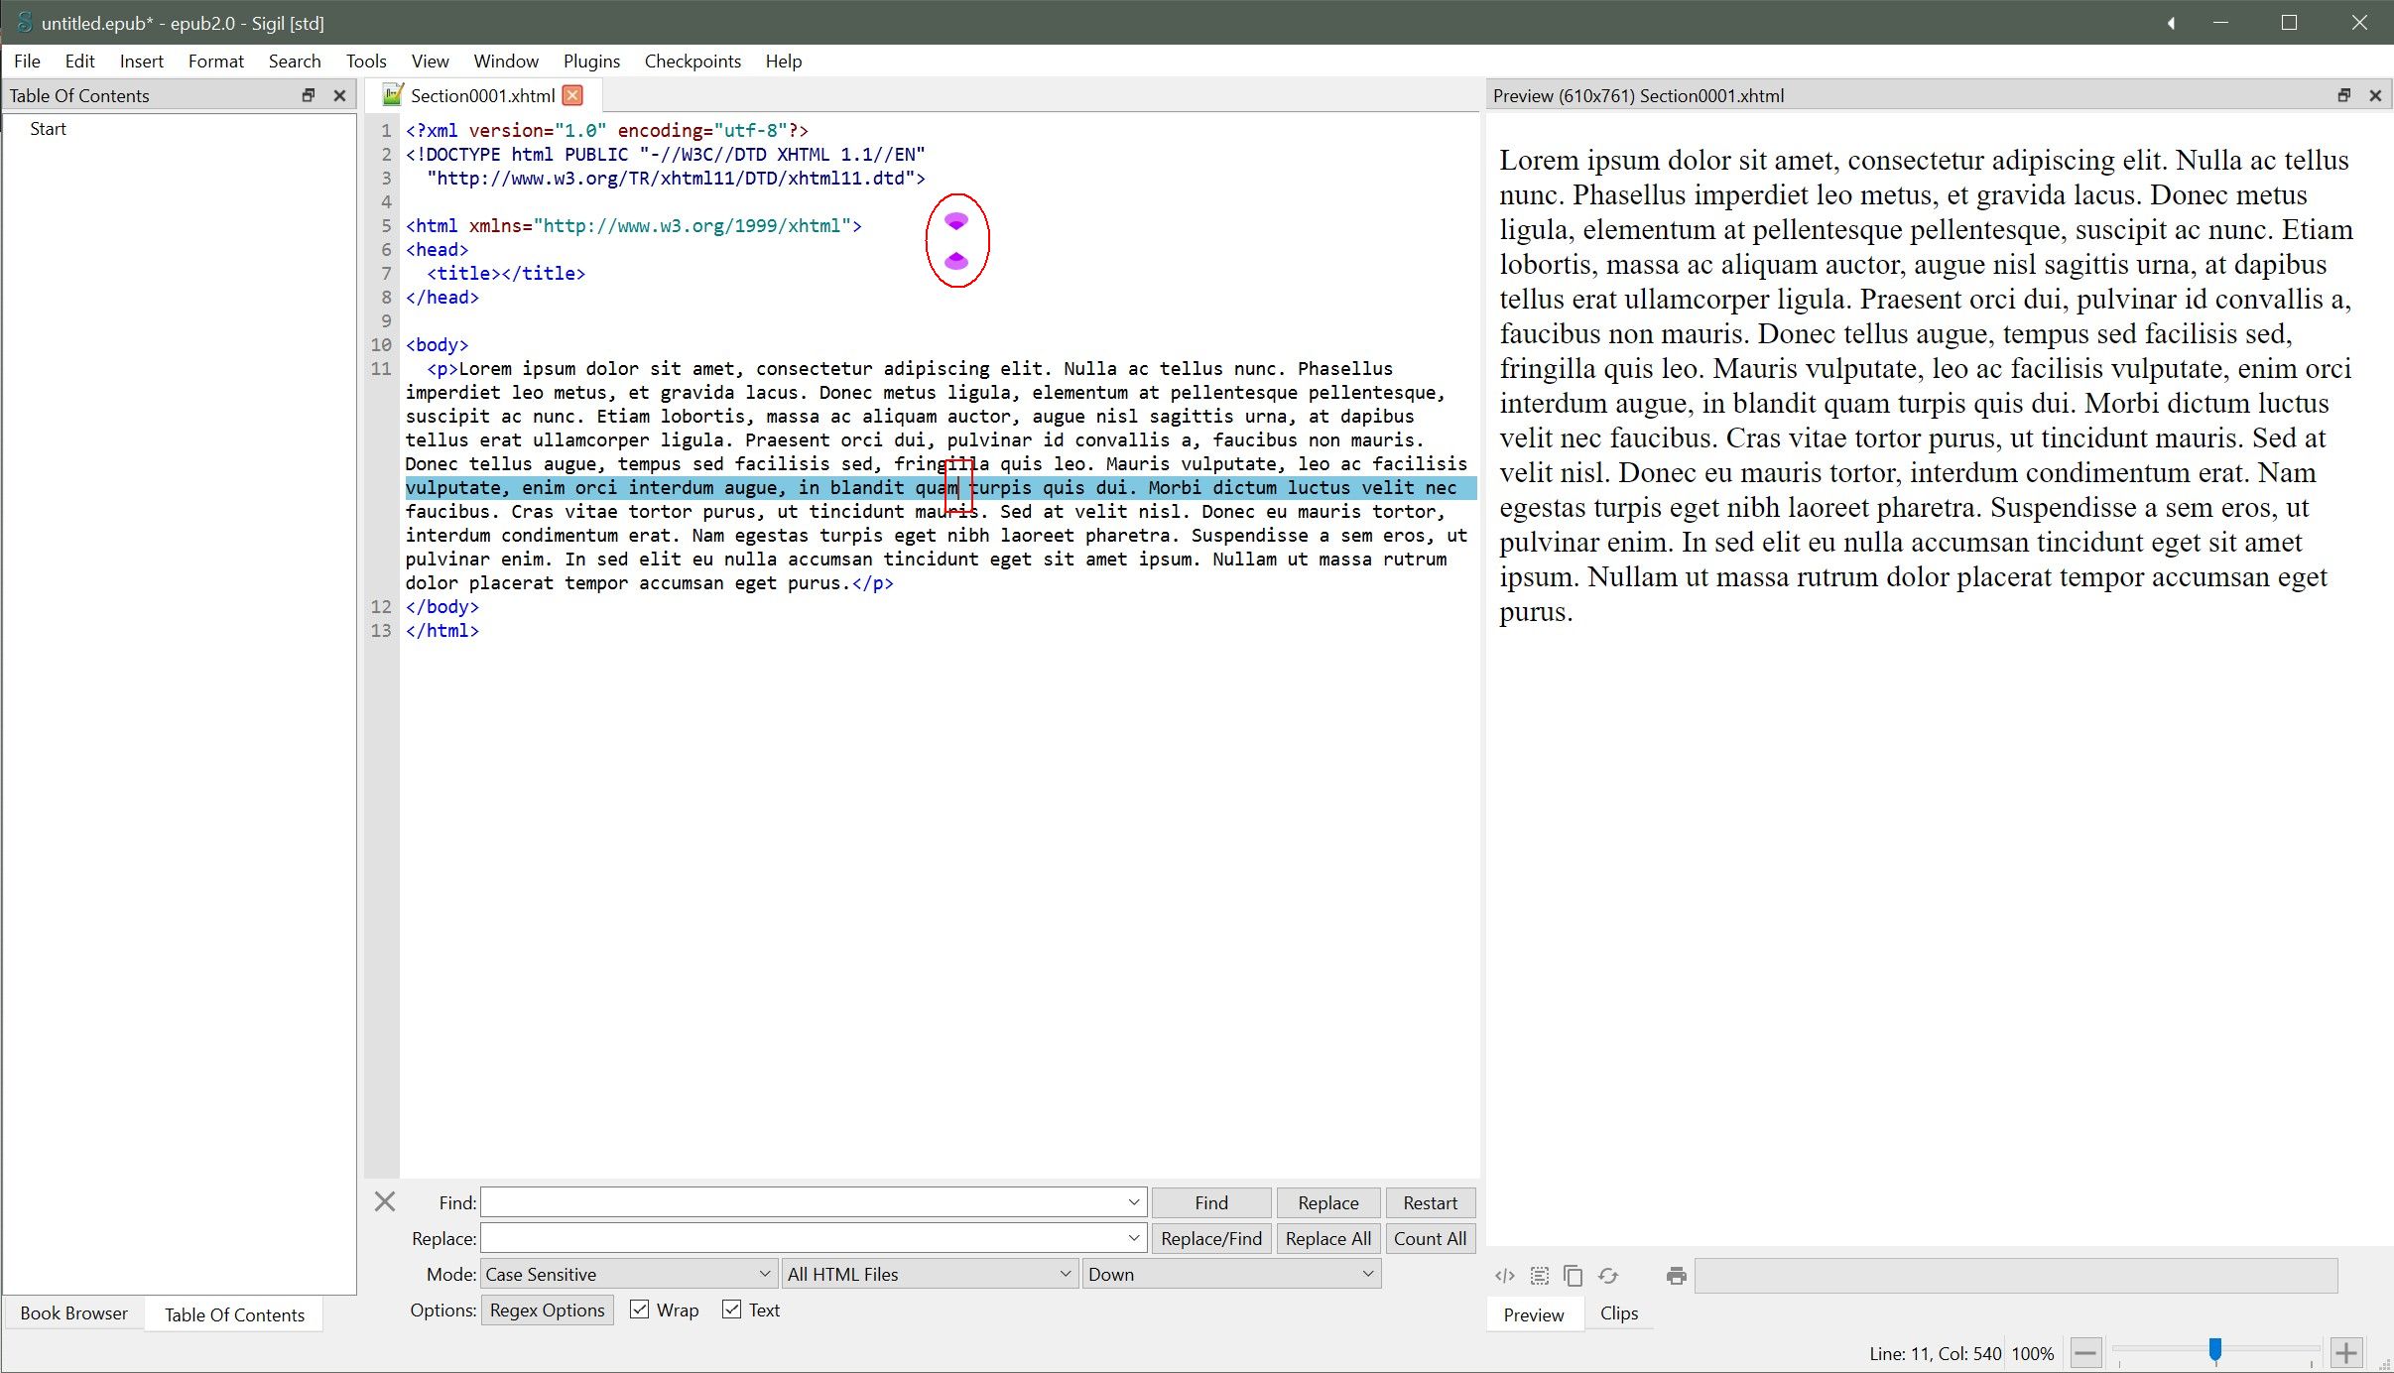Switch to the Table Of Contents bottom tab
Screen dimensions: 2394x1373
234,1313
